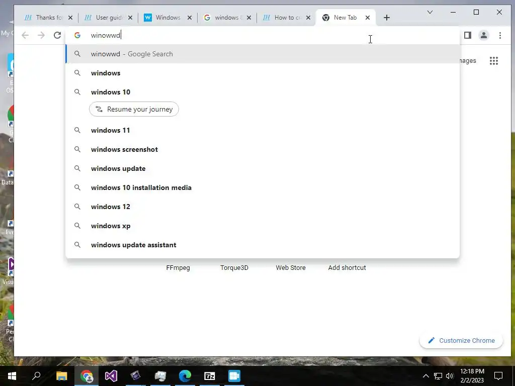
Task: Choose 'windows update assistant' suggestion
Action: (x=263, y=245)
